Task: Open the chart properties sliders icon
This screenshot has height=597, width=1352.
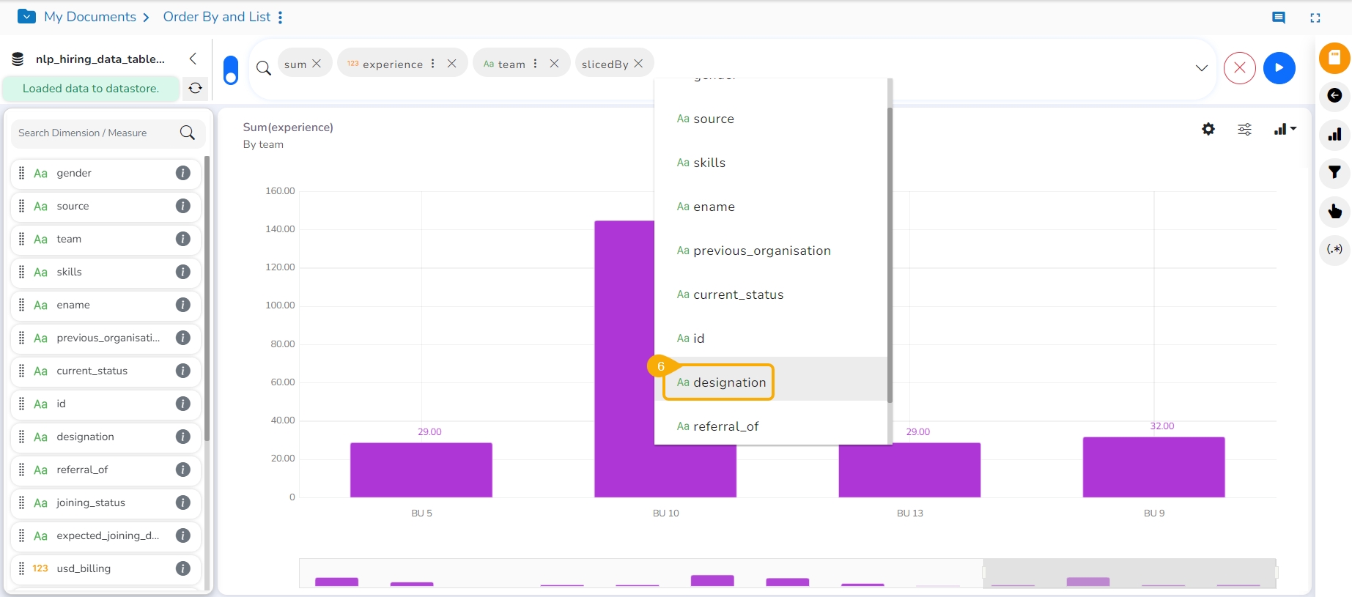Action: click(1244, 130)
